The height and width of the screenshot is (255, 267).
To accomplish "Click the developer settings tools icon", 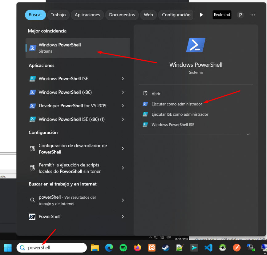I will (x=32, y=149).
